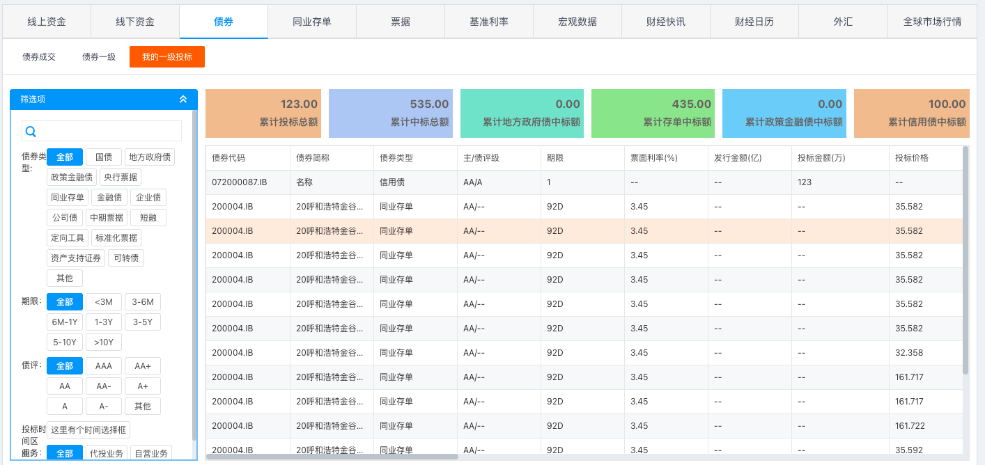Select the 我的一级投标 sub-tab
The height and width of the screenshot is (465, 985).
pos(167,57)
